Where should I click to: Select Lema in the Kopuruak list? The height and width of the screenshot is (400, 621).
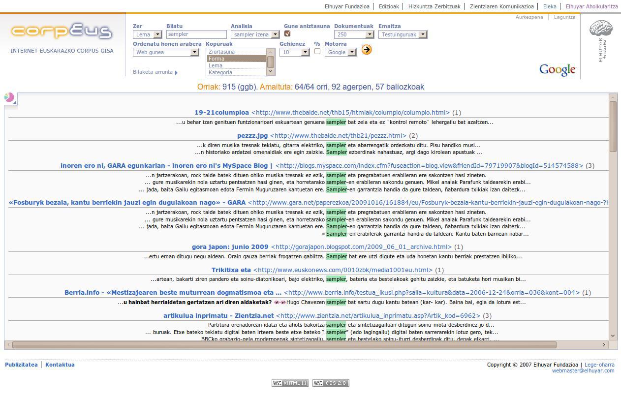[x=216, y=65]
